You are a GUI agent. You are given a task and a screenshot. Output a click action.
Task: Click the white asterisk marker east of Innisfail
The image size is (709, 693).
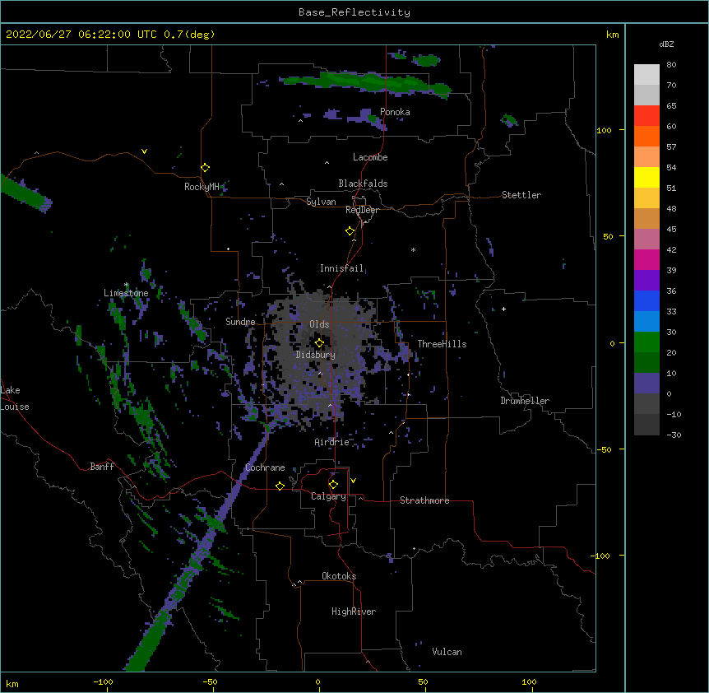coord(413,249)
